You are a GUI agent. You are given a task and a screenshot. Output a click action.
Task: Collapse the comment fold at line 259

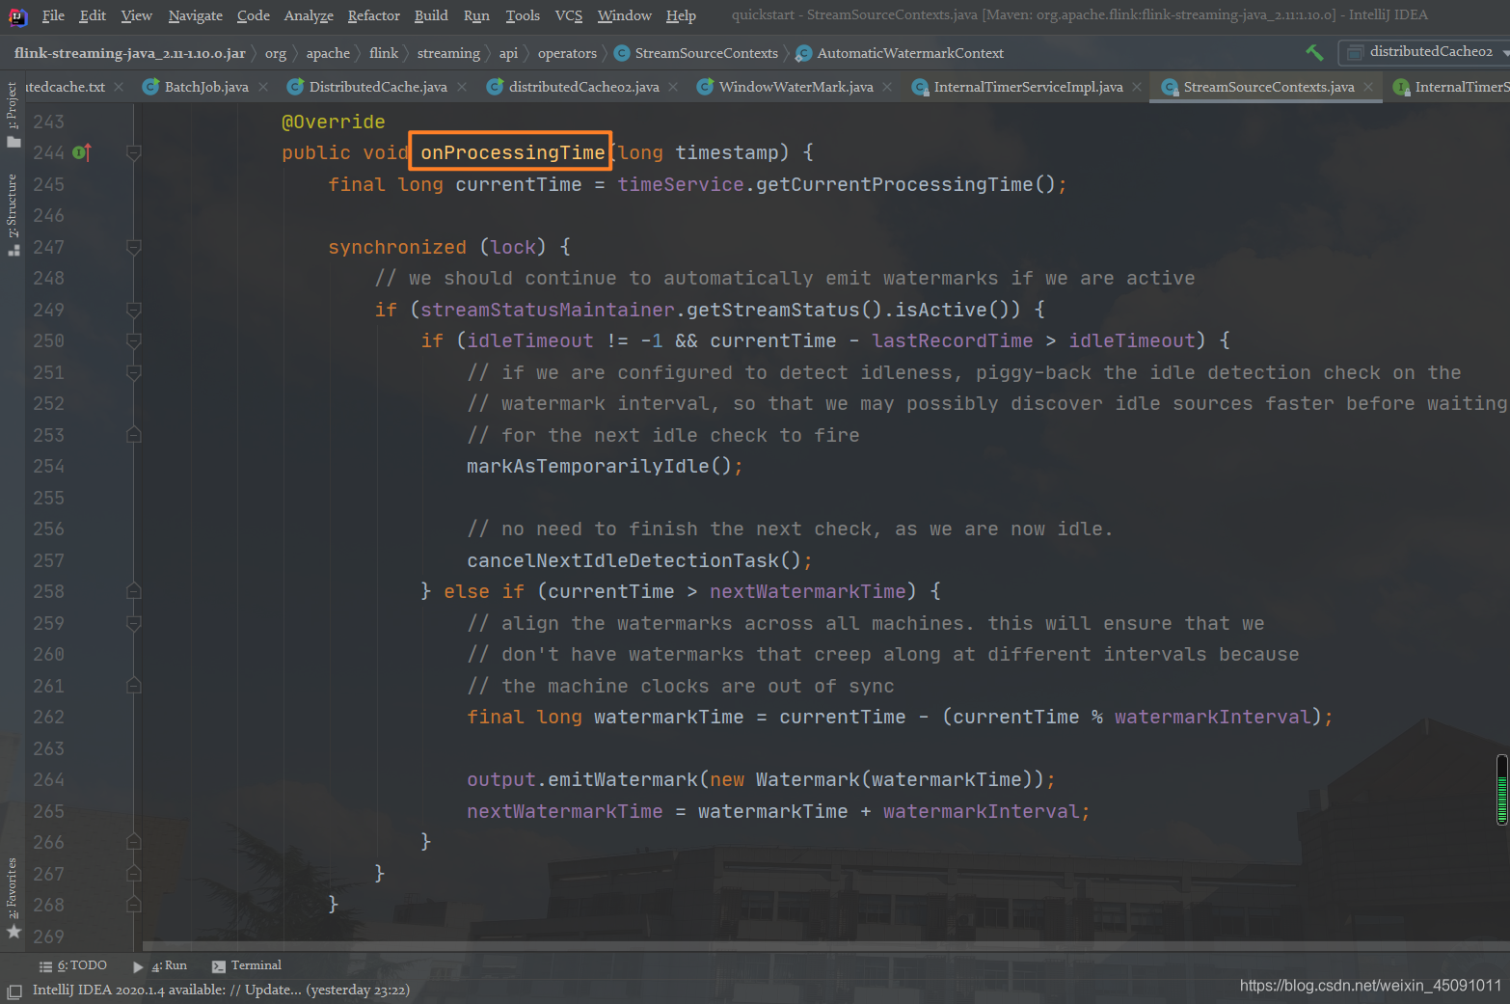tap(134, 623)
